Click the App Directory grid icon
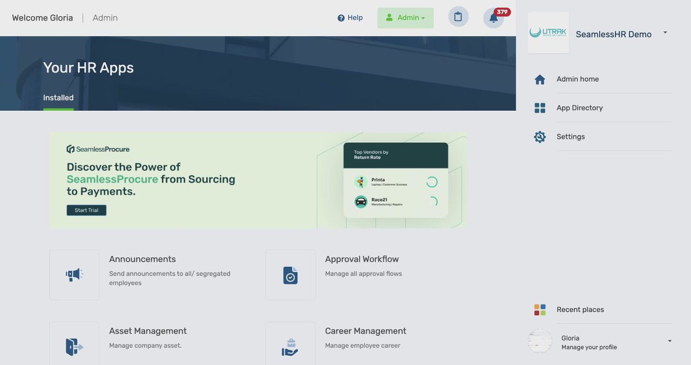 coord(540,108)
